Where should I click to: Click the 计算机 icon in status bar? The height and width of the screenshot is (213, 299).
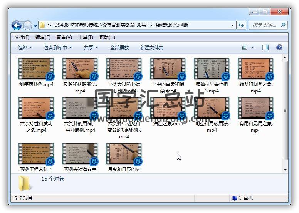point(234,198)
